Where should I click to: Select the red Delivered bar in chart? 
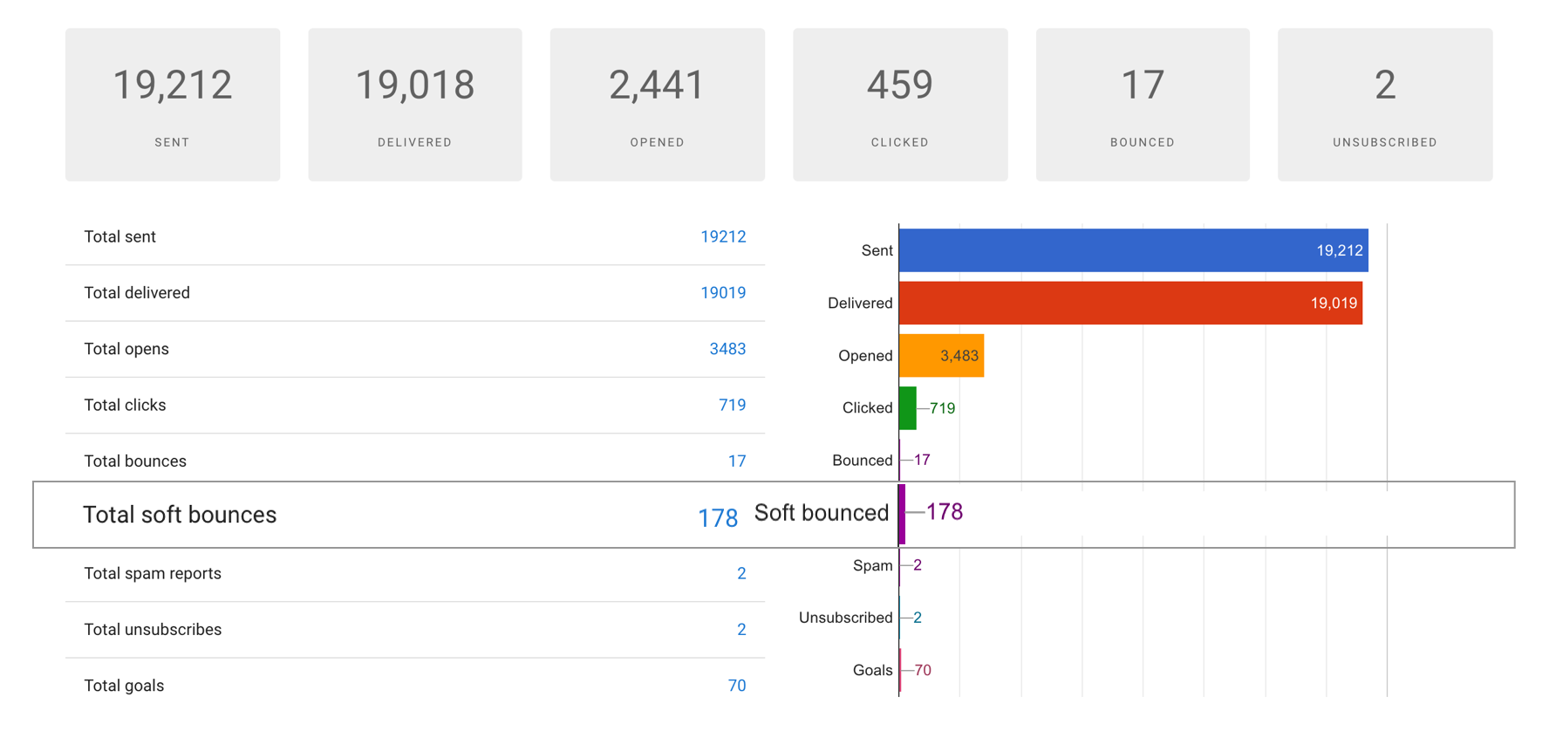pos(1130,303)
